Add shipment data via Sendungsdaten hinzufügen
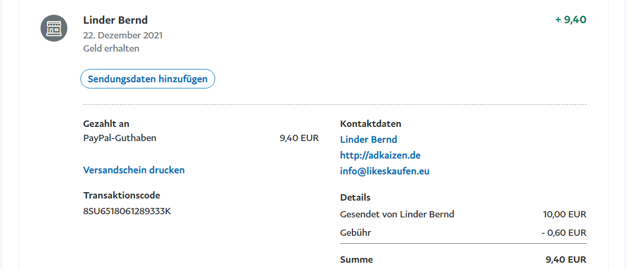This screenshot has height=269, width=627. coord(148,79)
